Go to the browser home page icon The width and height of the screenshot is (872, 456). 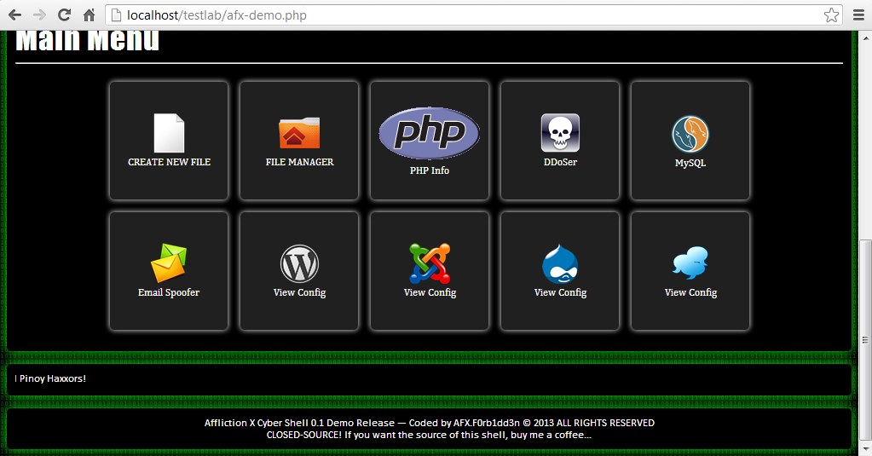pos(89,15)
